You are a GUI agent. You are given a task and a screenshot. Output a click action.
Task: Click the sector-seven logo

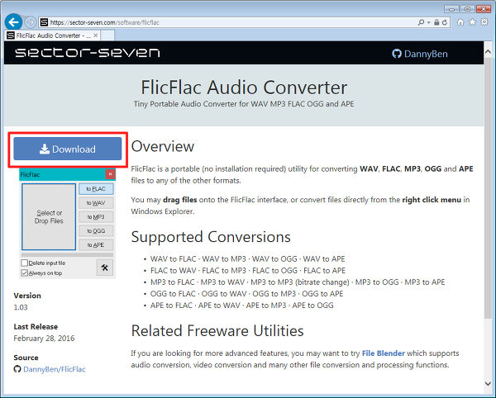(x=88, y=53)
